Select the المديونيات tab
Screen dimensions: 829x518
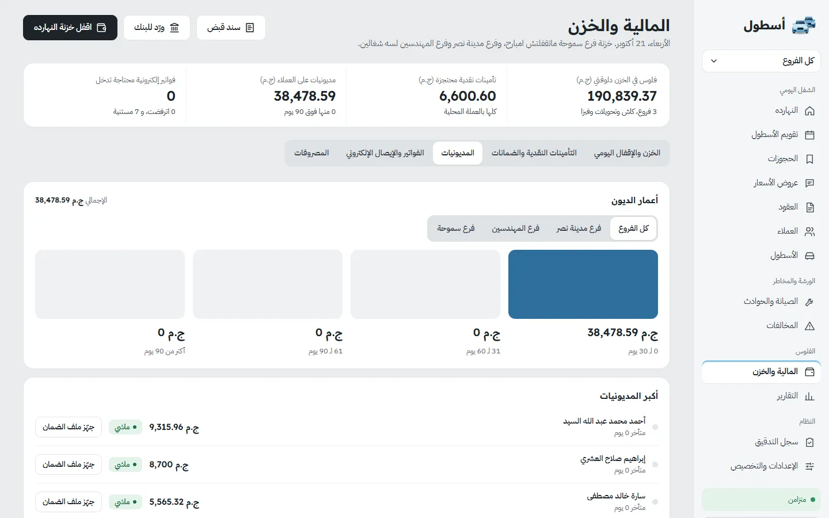[x=458, y=153]
